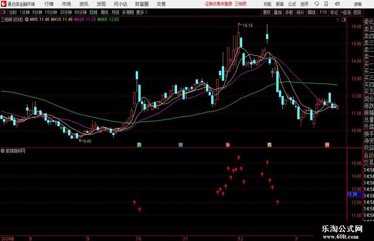Click the 9.40 low price label

tap(87, 141)
